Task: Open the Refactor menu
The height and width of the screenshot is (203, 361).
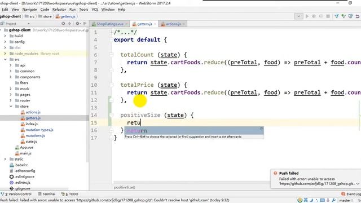Action: coord(59,10)
